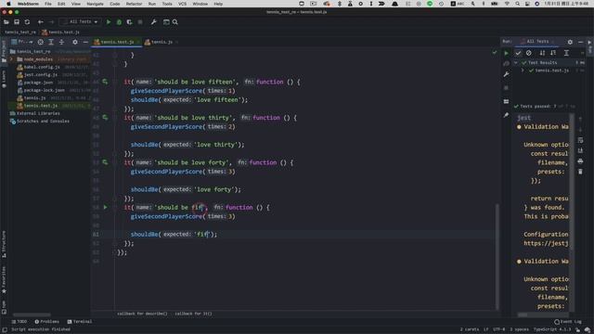Viewport: 594px width, 334px height.
Task: Click the locate target icon in Project panel
Action: click(41, 42)
